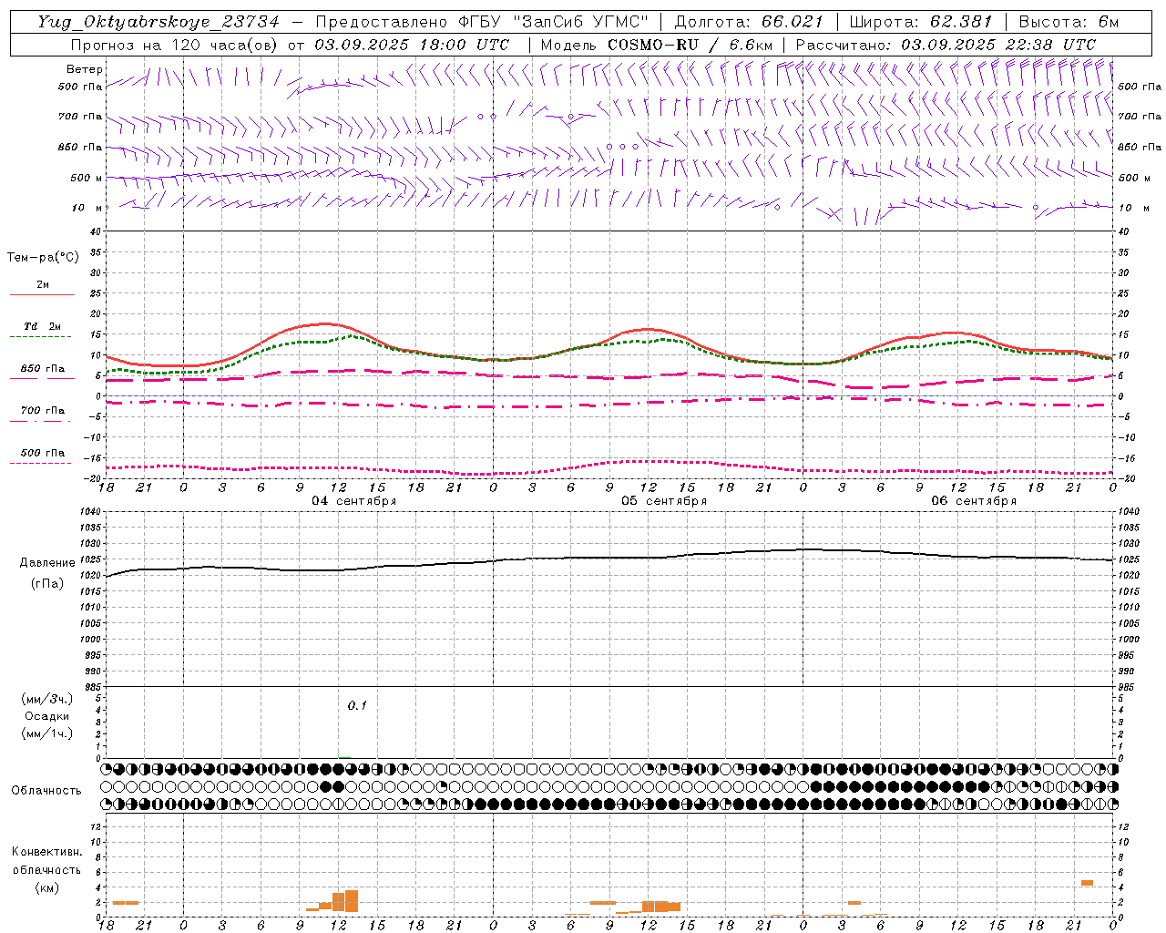
Task: Click the 'Предоставлено ФГБУ "ЗапСиб УГМС"' text
Action: coord(482,22)
